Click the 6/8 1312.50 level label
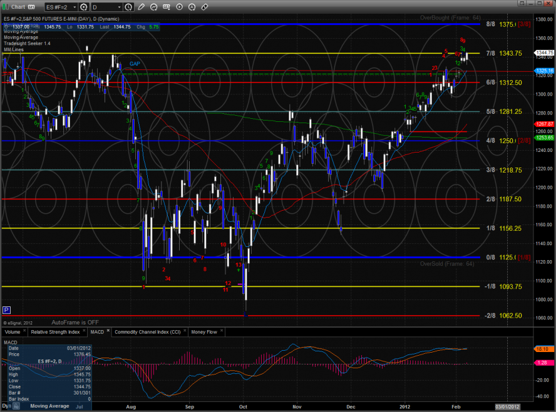This screenshot has width=556, height=412. (504, 83)
